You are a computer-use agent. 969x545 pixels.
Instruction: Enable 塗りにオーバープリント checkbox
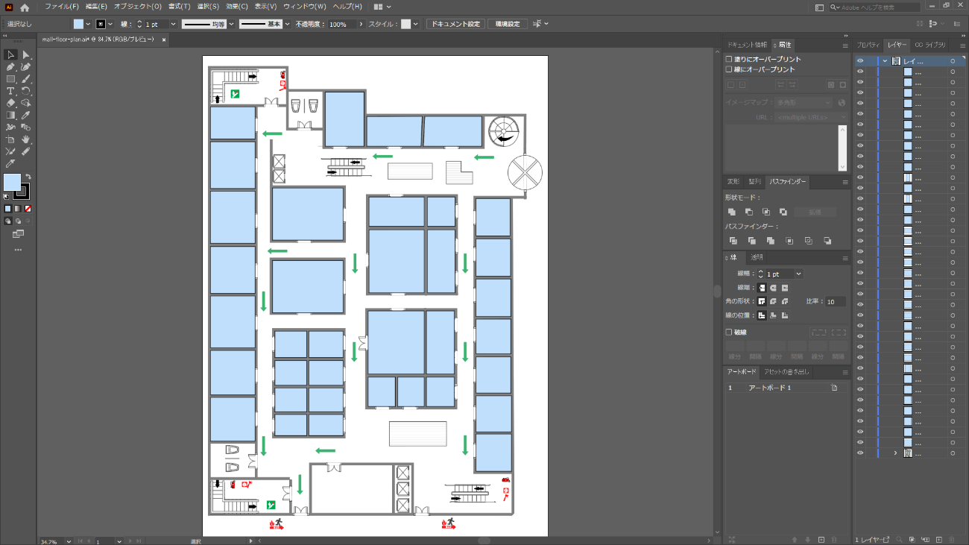[x=729, y=59]
